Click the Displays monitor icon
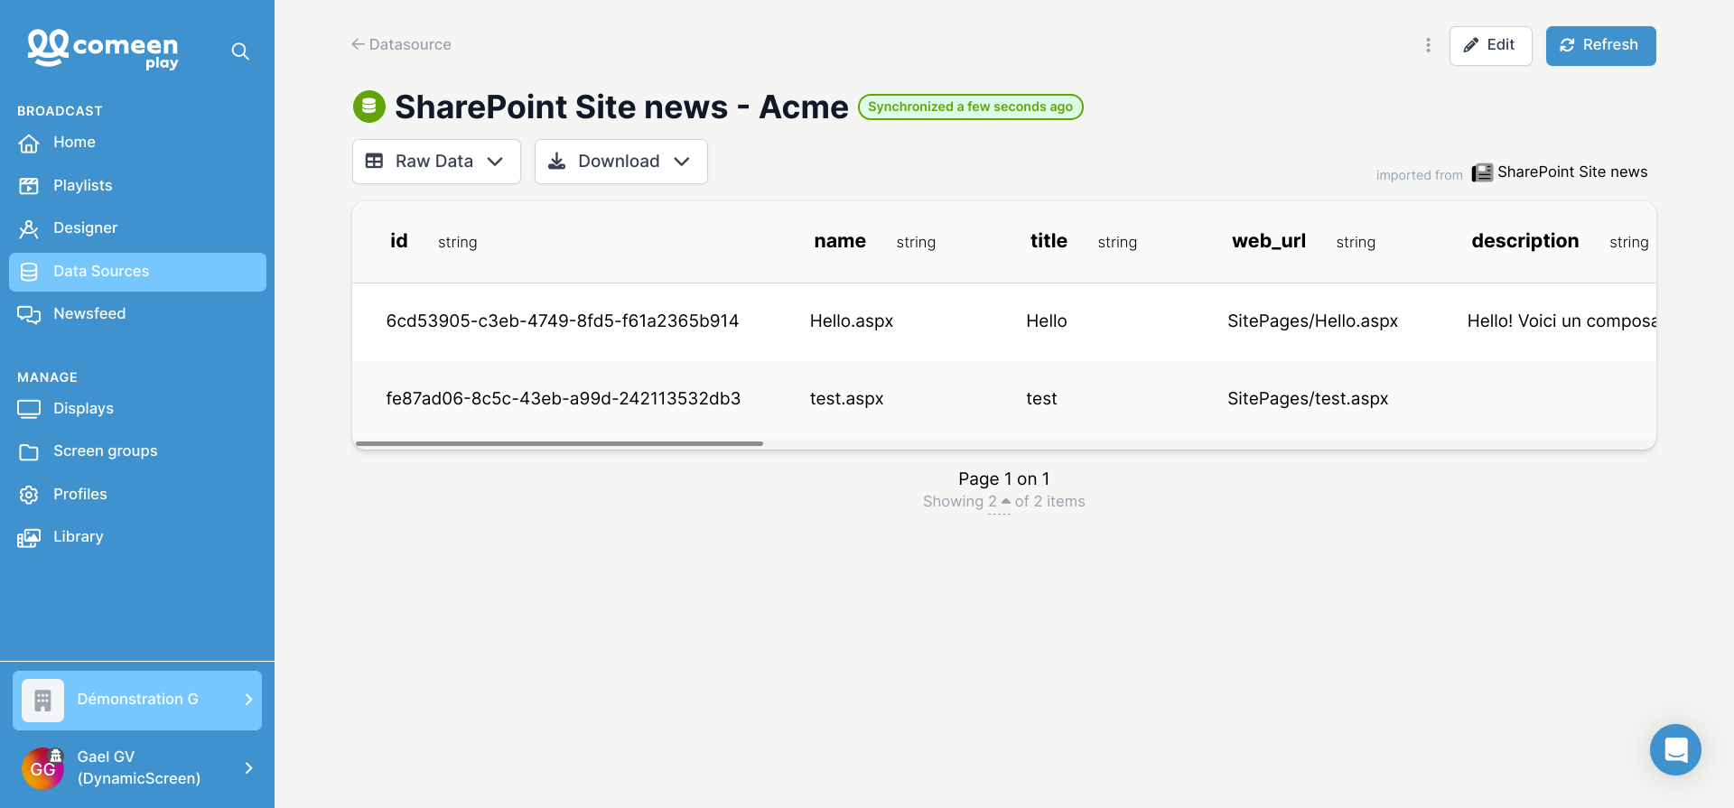The image size is (1734, 808). click(x=29, y=409)
